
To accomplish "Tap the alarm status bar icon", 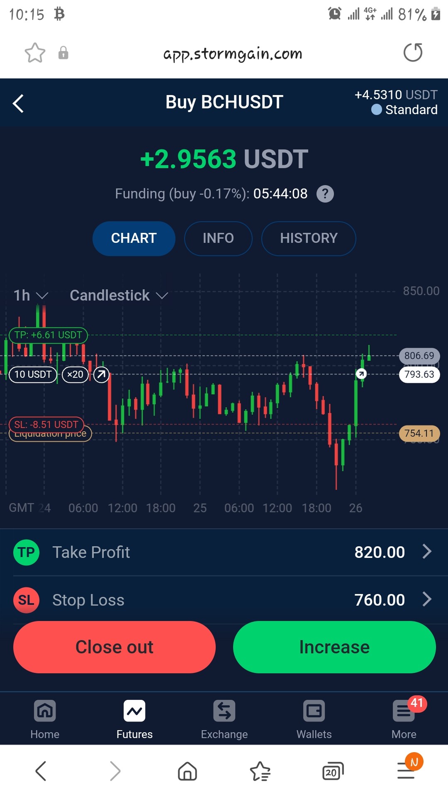I will coord(335,14).
